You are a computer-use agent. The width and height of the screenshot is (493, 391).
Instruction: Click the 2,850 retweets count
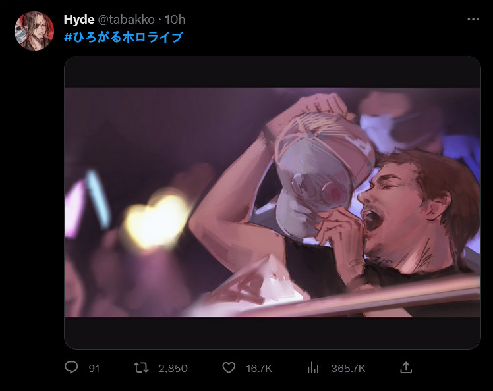pos(173,369)
